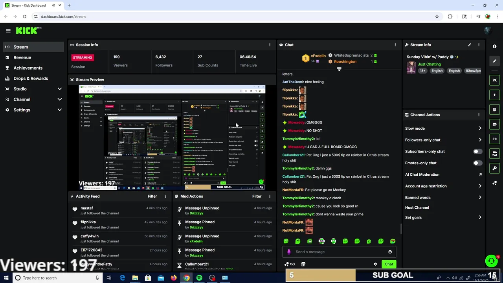Click the Chat send button
The width and height of the screenshot is (503, 283).
point(389,264)
